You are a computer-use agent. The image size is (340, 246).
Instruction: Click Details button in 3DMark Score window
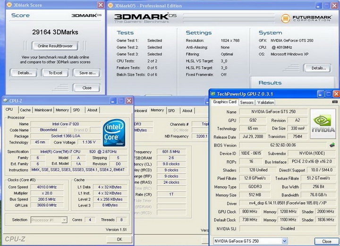click(x=25, y=73)
